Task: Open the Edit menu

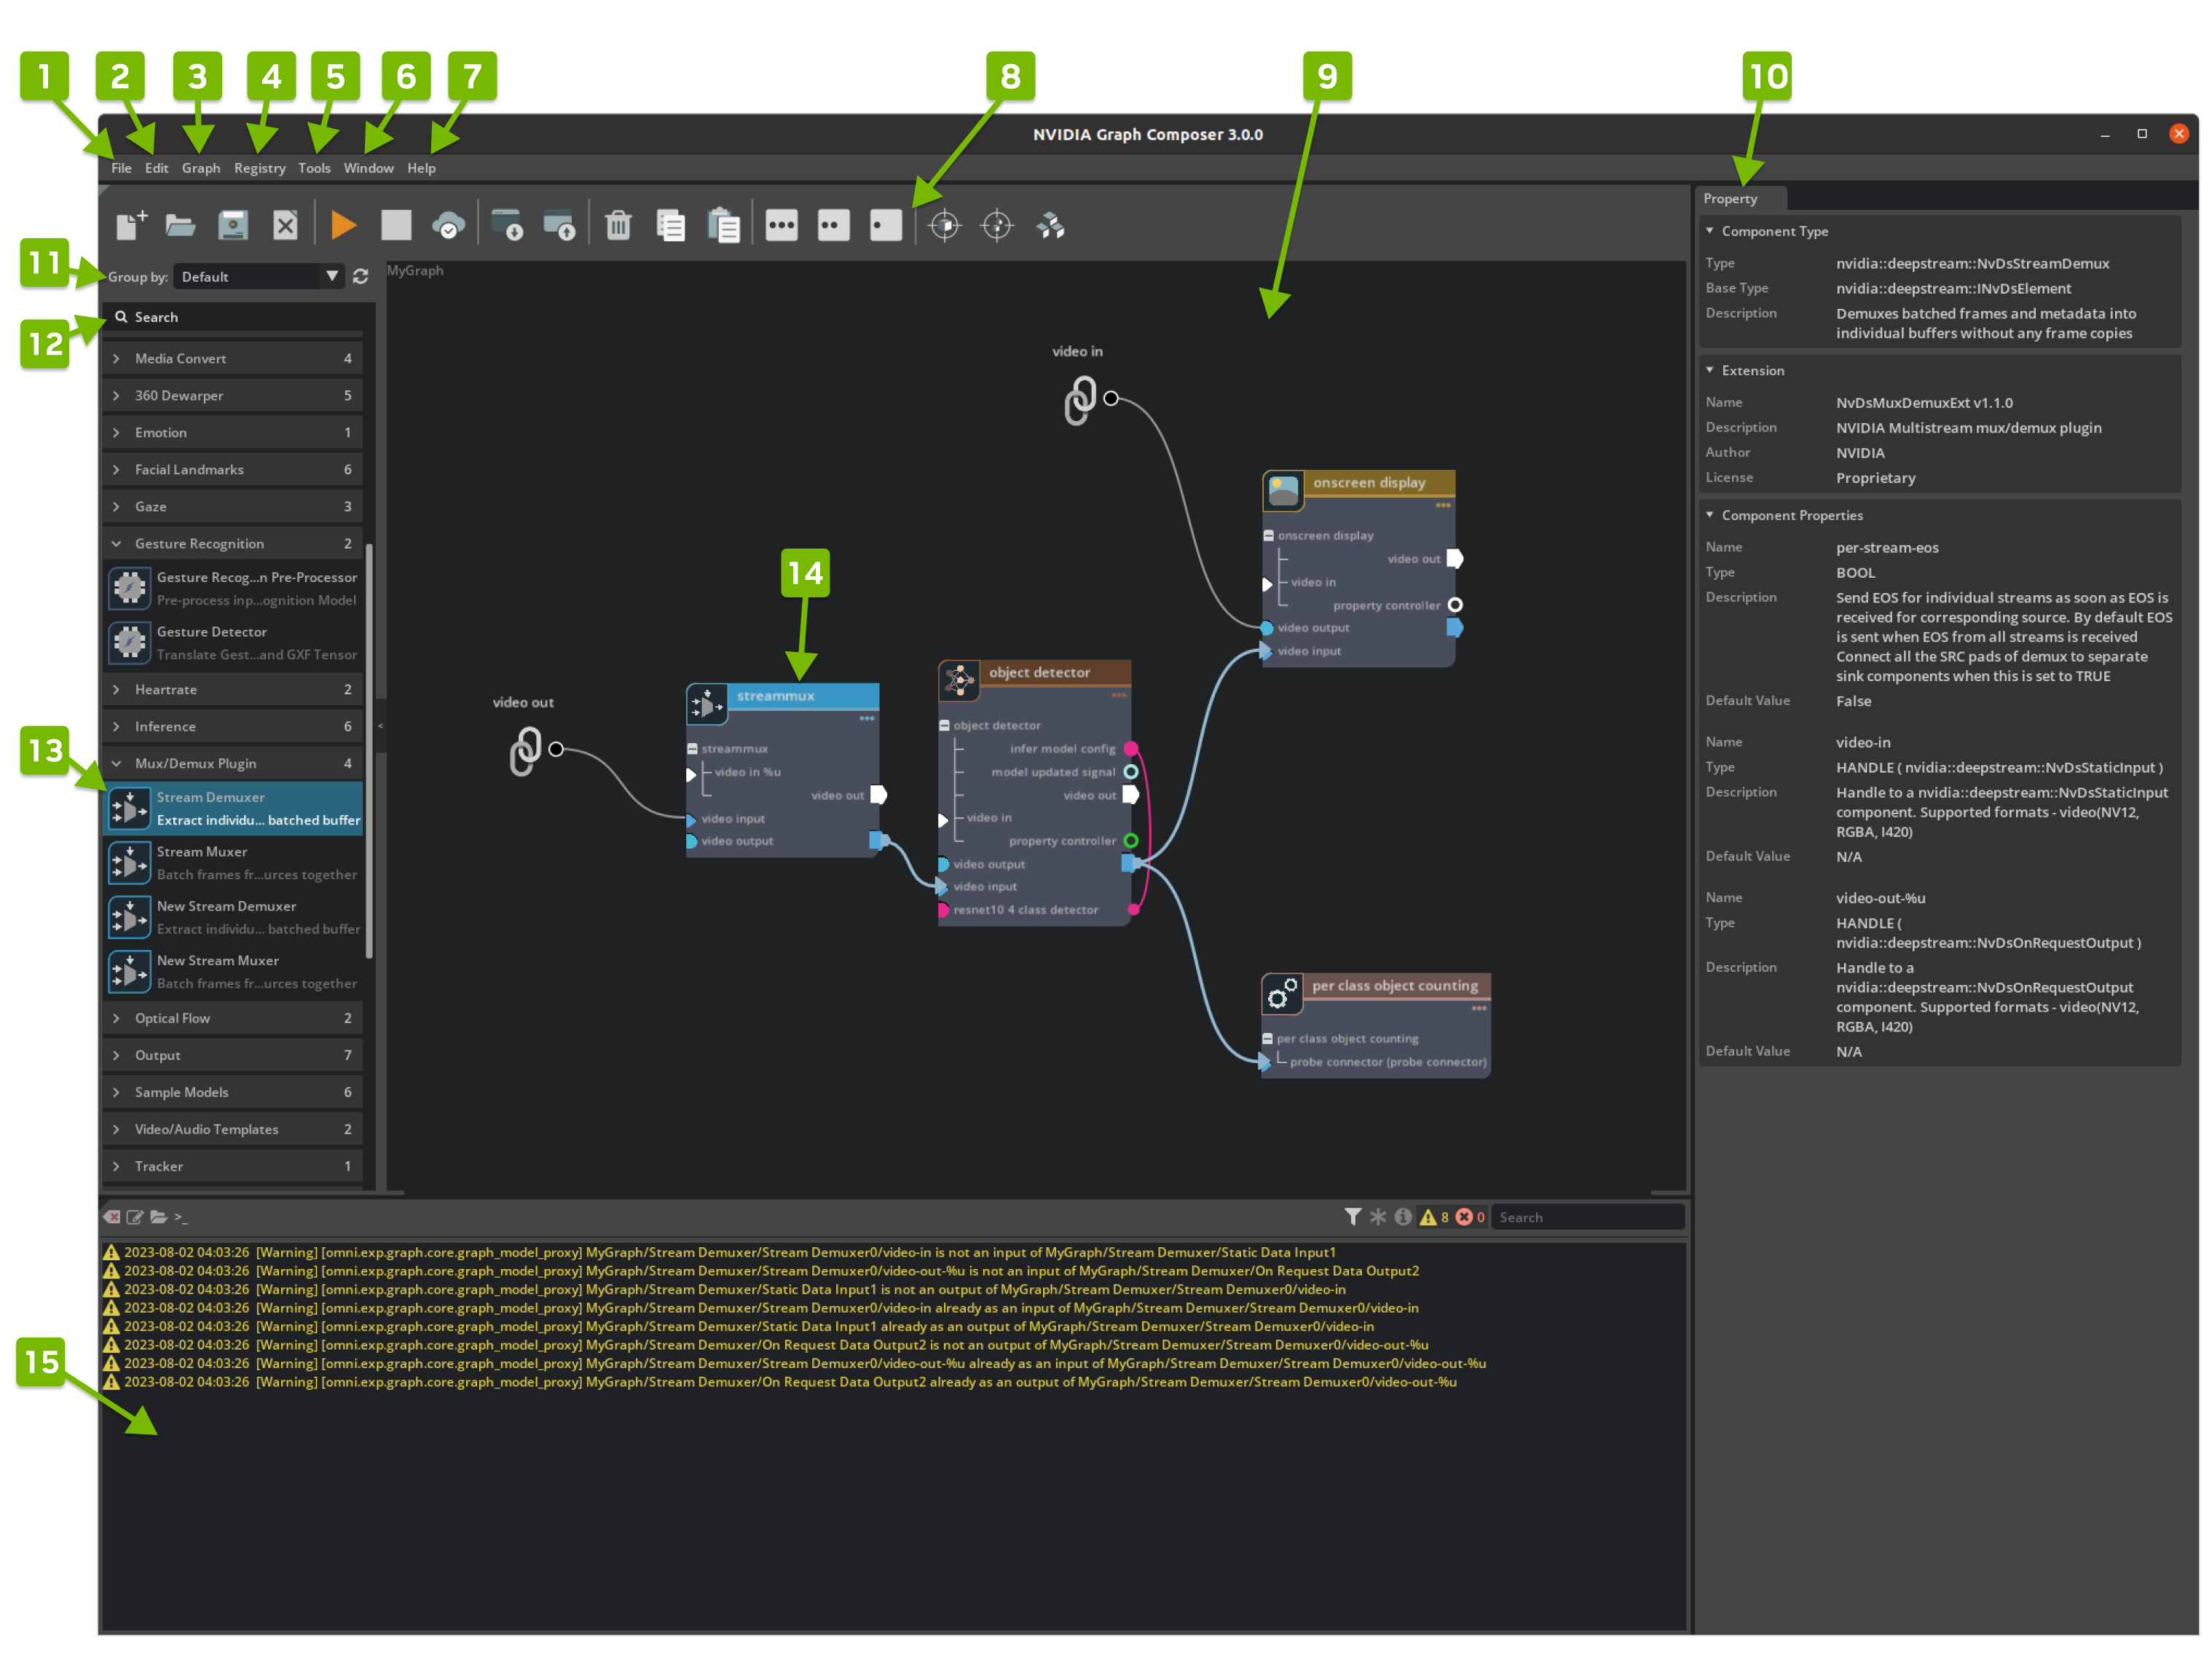Action: (x=156, y=168)
